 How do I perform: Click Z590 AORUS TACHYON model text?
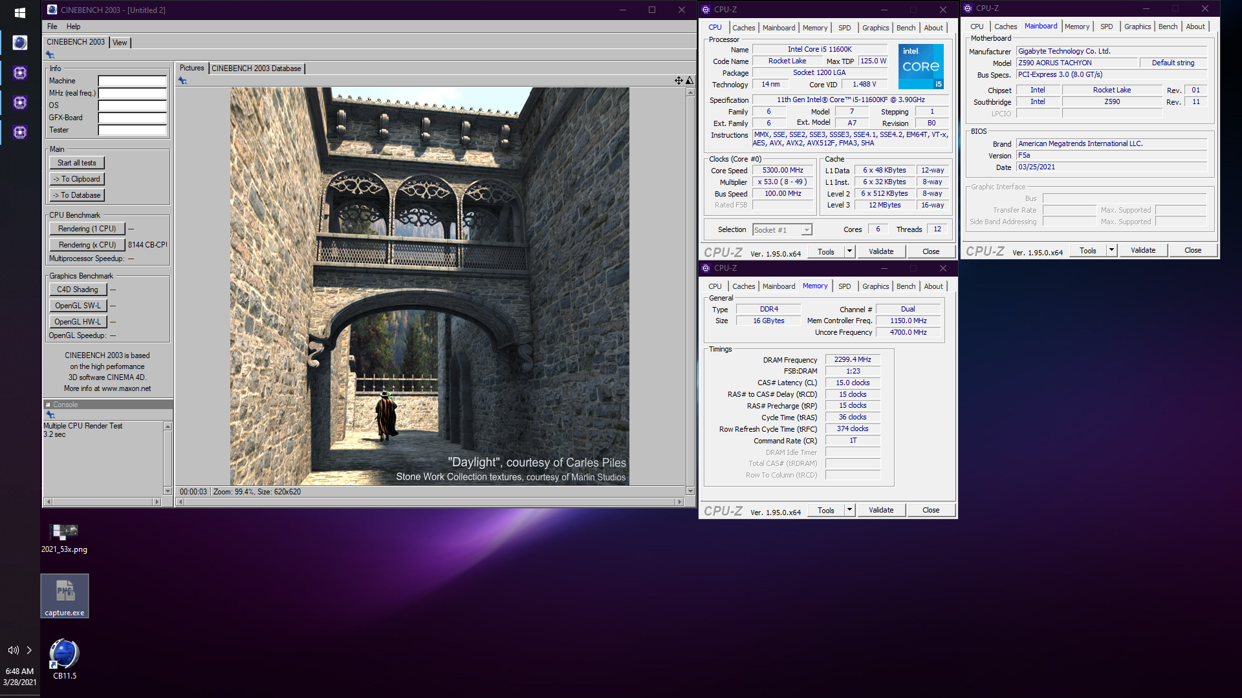click(x=1054, y=63)
